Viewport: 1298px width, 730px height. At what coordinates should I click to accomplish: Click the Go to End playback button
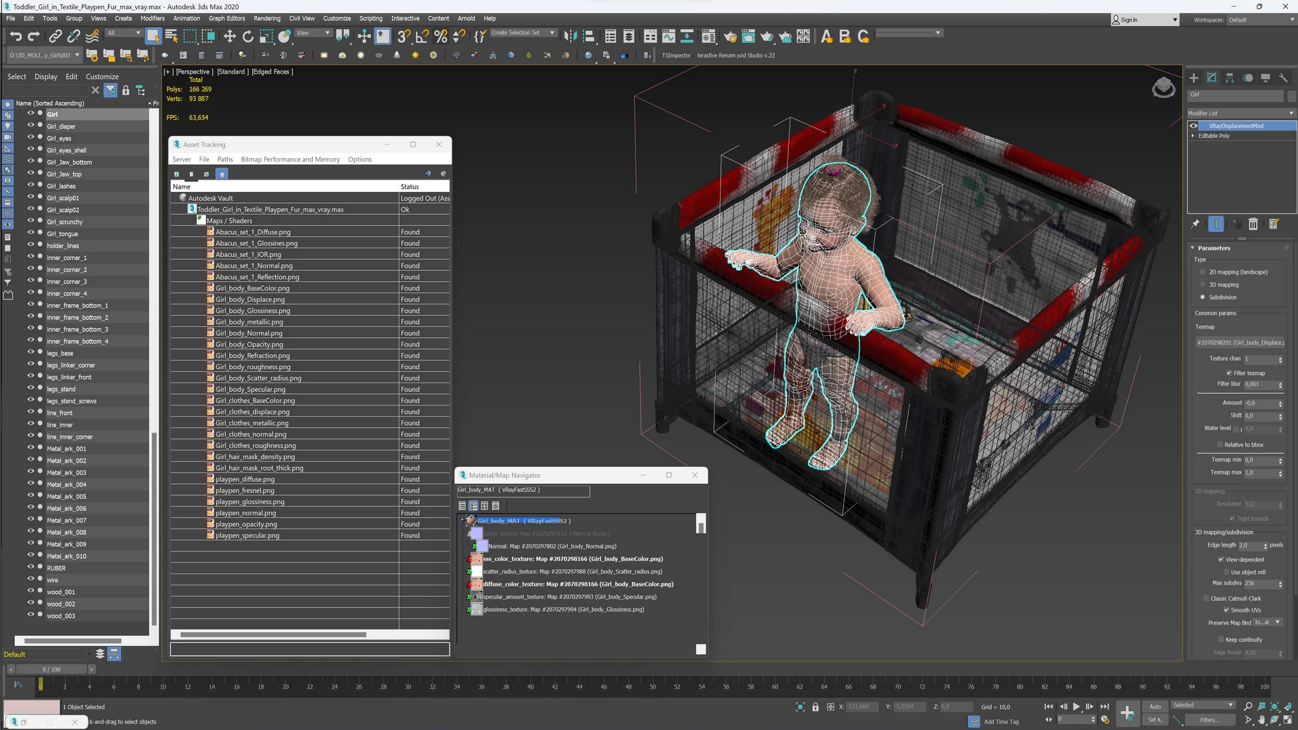point(1105,706)
